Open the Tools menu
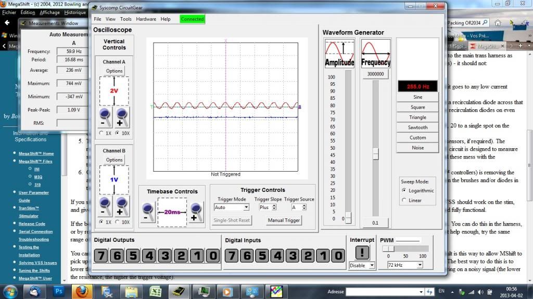Screen dimensions: 533x299 tap(126, 19)
